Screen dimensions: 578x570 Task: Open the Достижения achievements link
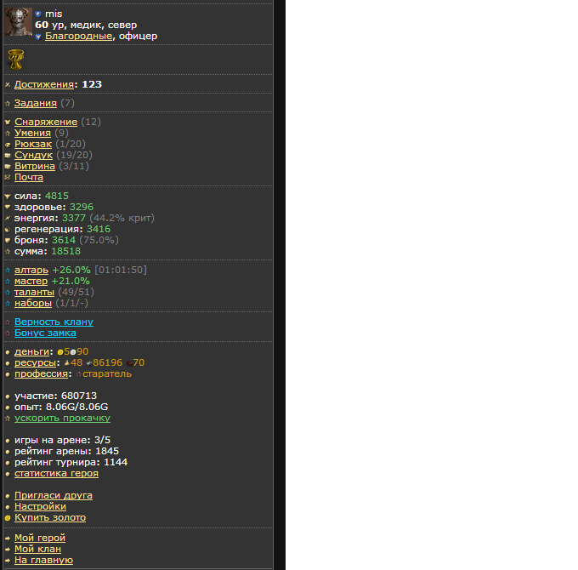(44, 84)
